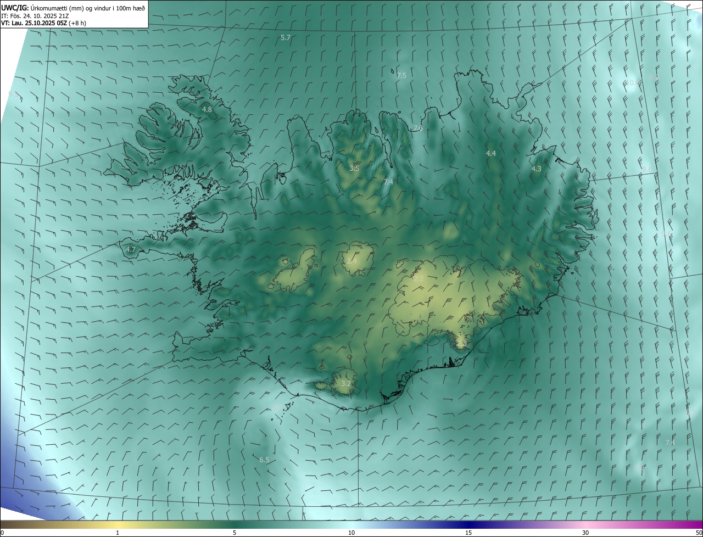703x537 pixels.
Task: Click the "0" tick label on the colour scale
Action: (2, 533)
